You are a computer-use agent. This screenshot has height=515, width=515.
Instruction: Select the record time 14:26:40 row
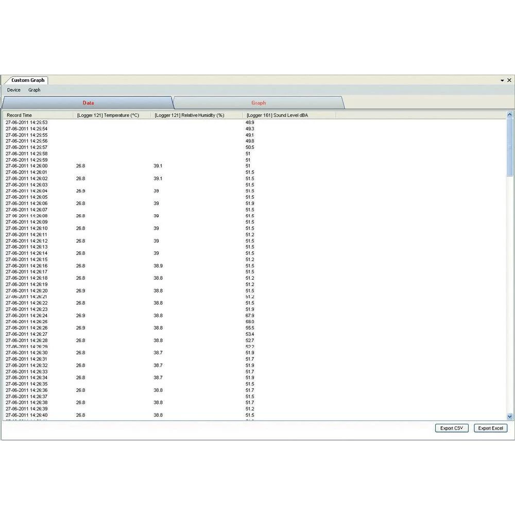click(x=27, y=415)
